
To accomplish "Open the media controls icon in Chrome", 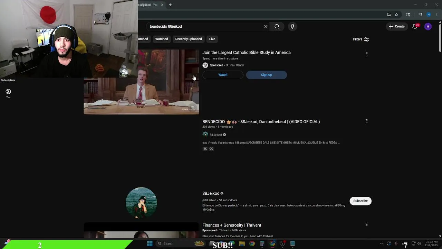I will (x=420, y=15).
